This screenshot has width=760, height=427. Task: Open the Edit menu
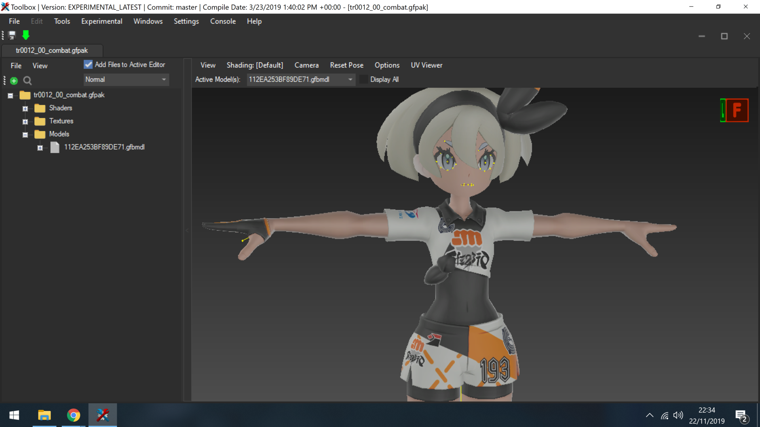coord(37,21)
